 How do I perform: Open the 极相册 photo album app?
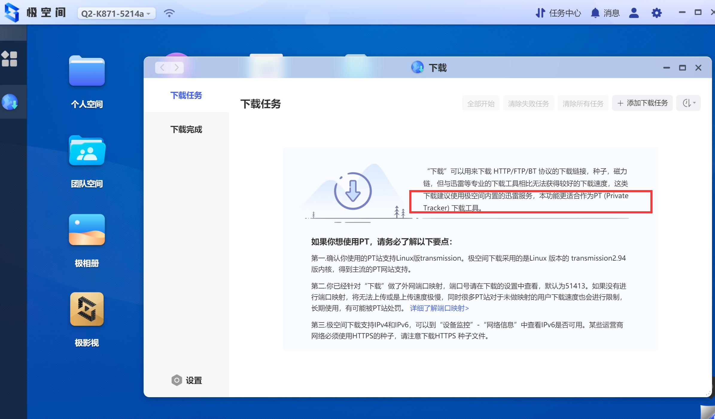[x=87, y=230]
